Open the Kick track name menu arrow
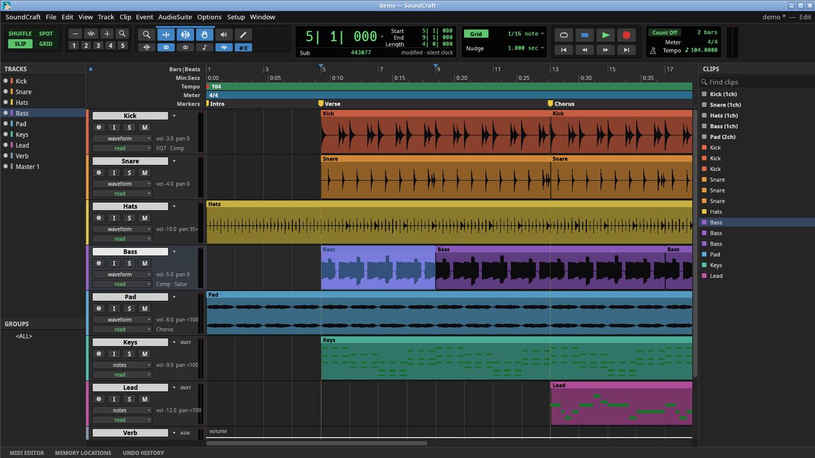This screenshot has width=815, height=458. tap(174, 116)
